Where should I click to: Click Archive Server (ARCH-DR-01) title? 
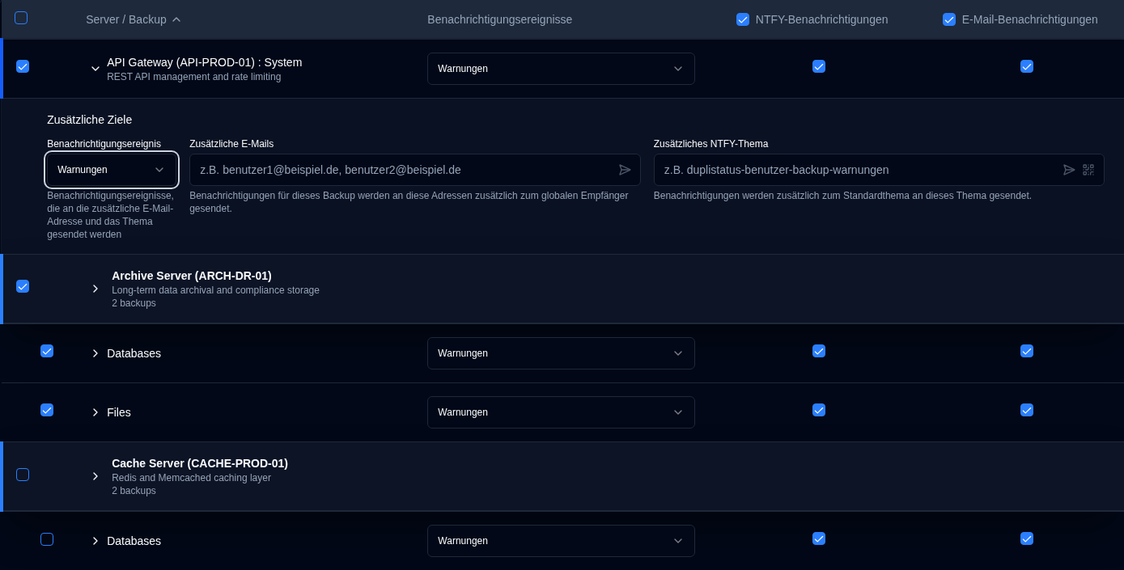click(x=192, y=276)
